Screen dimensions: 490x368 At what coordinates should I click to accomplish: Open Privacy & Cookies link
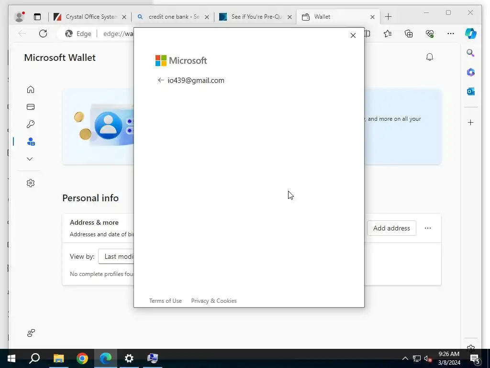(x=214, y=301)
